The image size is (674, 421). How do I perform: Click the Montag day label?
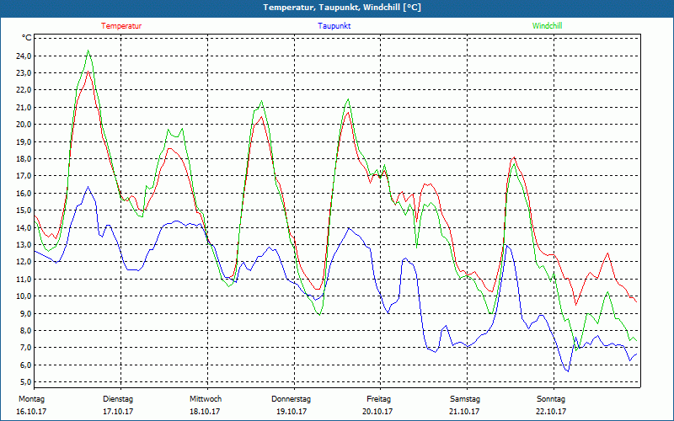point(31,399)
